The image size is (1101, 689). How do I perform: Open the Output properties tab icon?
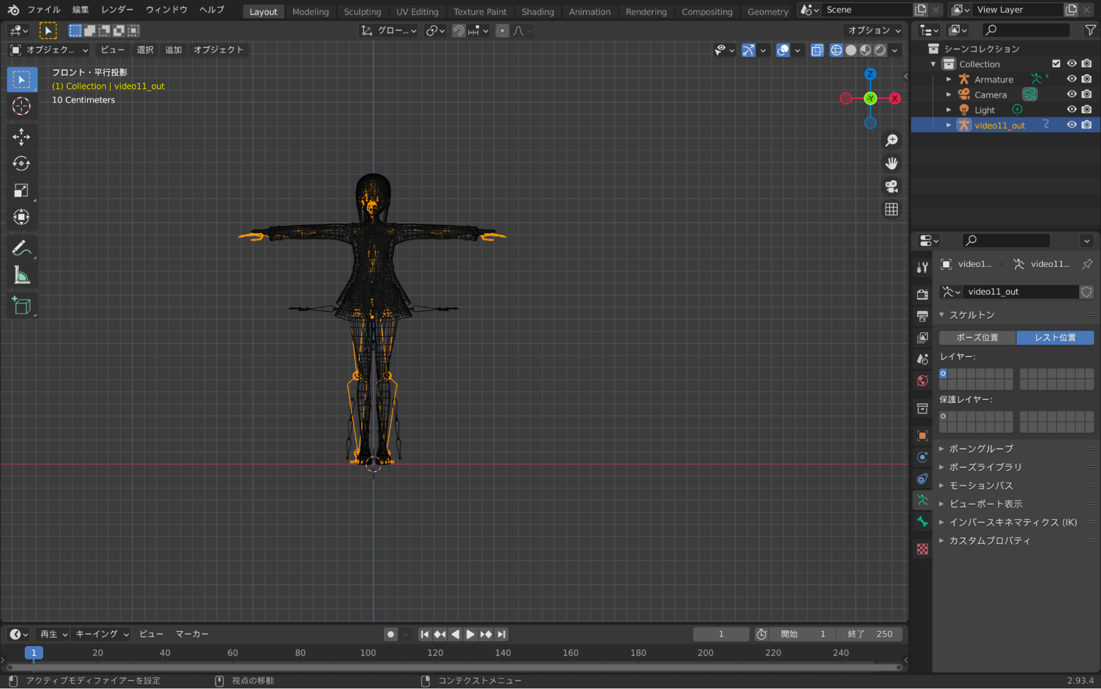click(x=923, y=316)
